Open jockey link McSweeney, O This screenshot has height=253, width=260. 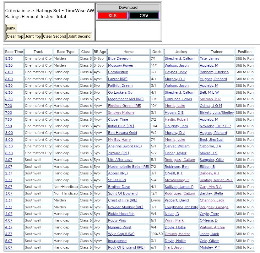click(177, 180)
